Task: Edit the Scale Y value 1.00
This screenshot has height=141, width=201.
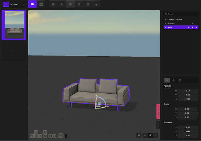Action: pyautogui.click(x=187, y=113)
